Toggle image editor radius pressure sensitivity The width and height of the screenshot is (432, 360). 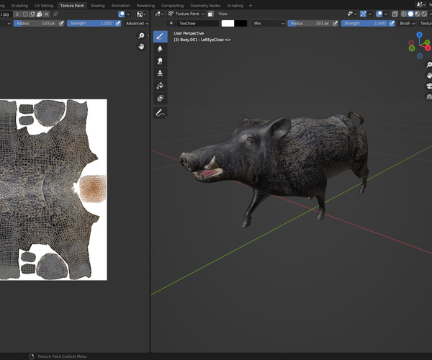click(x=61, y=24)
